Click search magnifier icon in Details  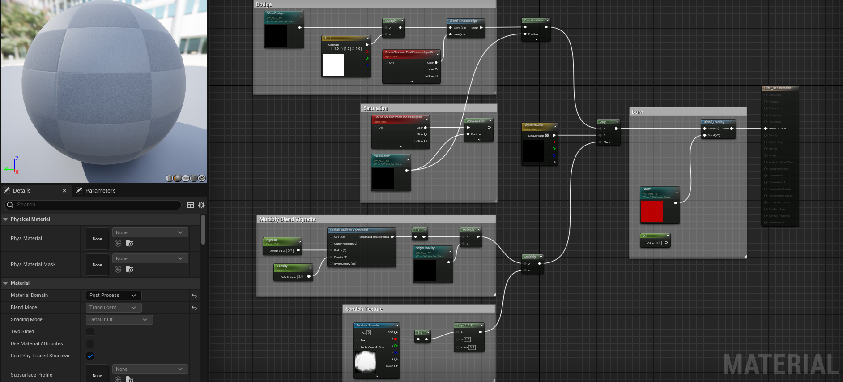point(10,205)
